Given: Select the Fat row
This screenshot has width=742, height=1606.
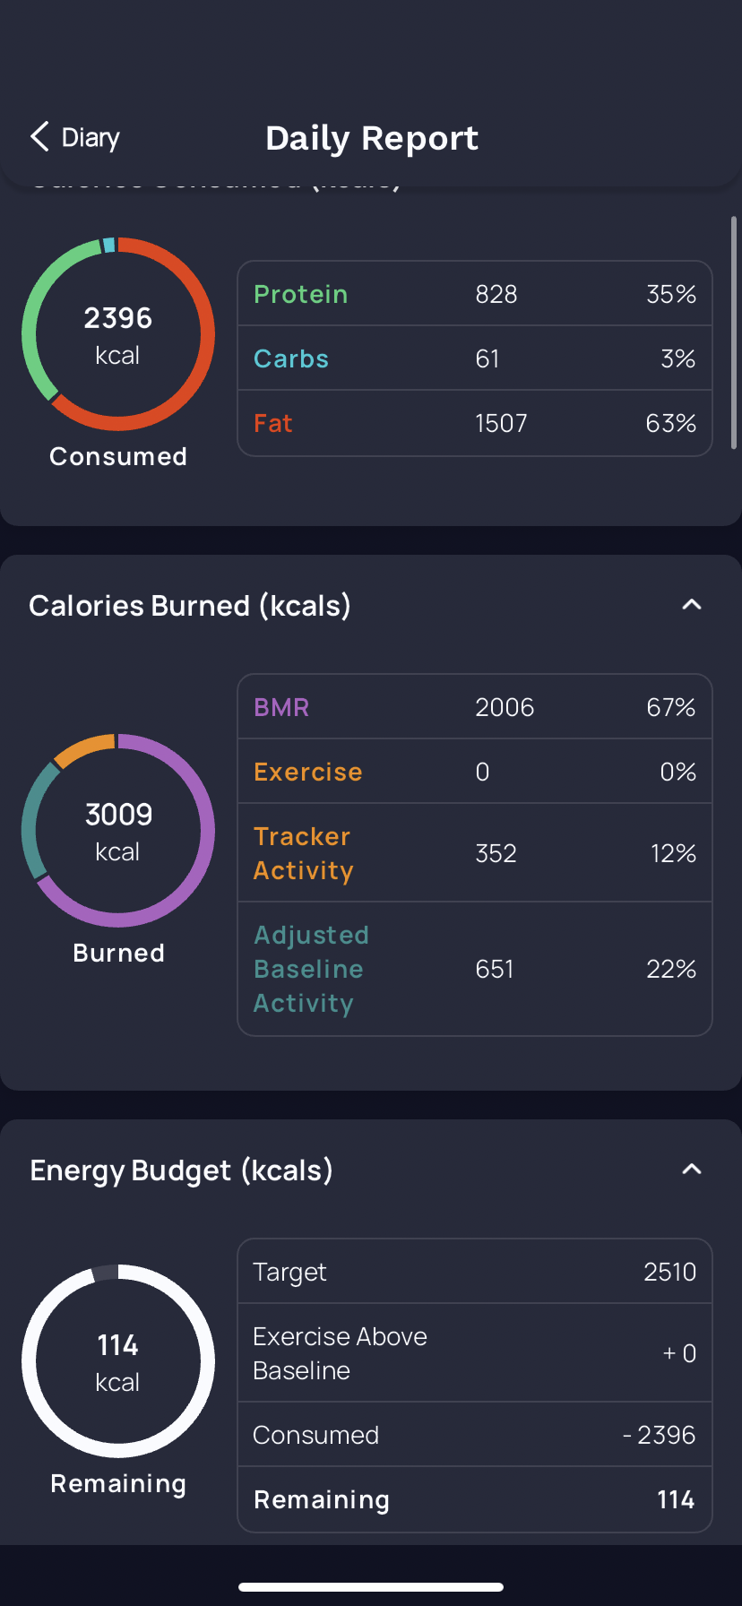Looking at the screenshot, I should [474, 423].
